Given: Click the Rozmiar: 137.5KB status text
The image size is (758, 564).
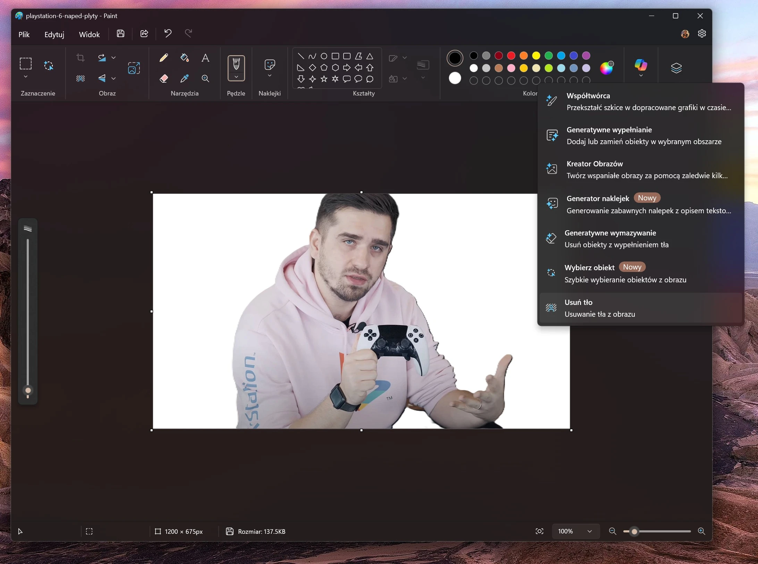Looking at the screenshot, I should tap(262, 531).
